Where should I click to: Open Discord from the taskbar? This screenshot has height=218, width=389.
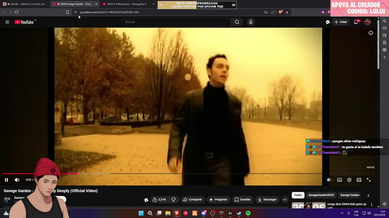[x=204, y=213]
